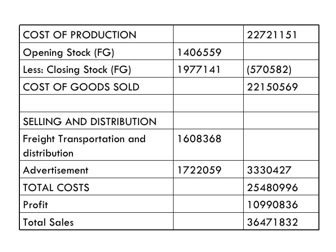336x252 pixels.
Task: Select the value 22150569
Action: tap(272, 87)
